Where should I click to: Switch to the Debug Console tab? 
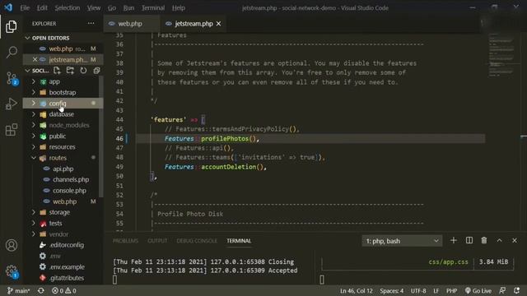[197, 241]
